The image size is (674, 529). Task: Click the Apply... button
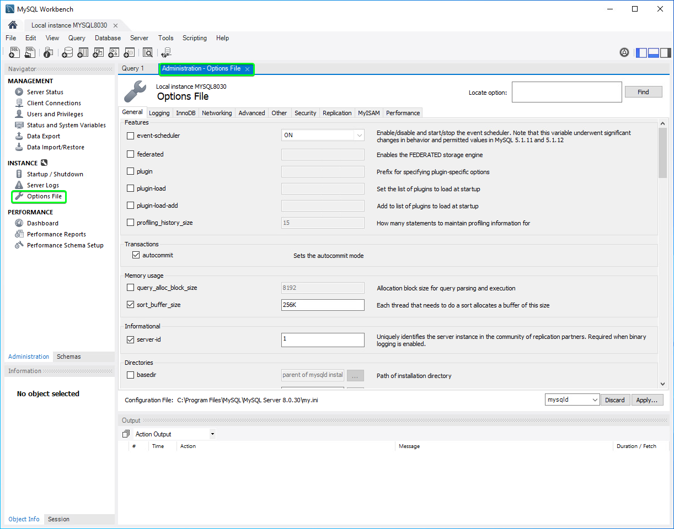[647, 400]
